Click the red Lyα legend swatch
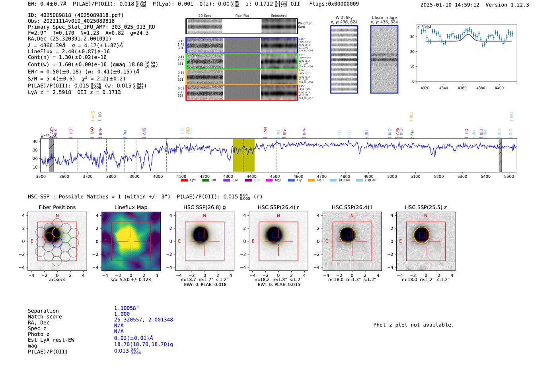 coord(184,180)
